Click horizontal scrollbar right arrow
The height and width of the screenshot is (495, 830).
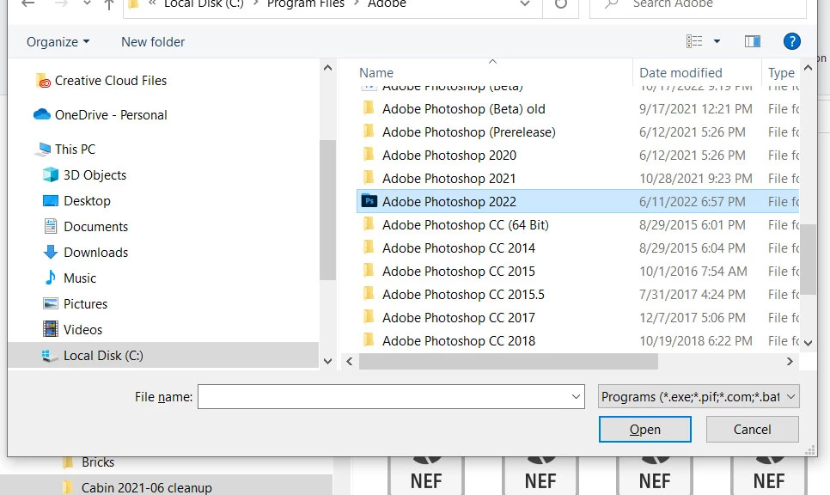pyautogui.click(x=790, y=362)
